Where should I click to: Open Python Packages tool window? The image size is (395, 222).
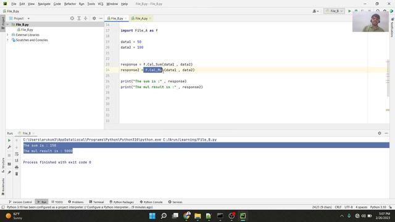coord(122,202)
